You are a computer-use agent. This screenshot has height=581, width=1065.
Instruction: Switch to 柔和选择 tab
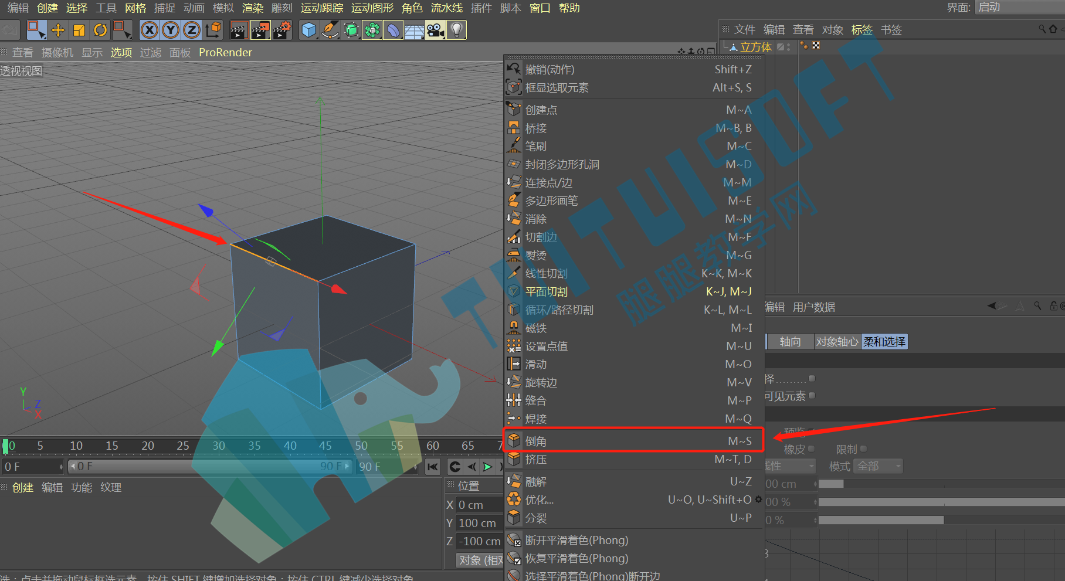pyautogui.click(x=884, y=342)
